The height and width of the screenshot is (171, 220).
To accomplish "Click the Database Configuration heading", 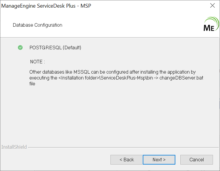I will 38,25.
